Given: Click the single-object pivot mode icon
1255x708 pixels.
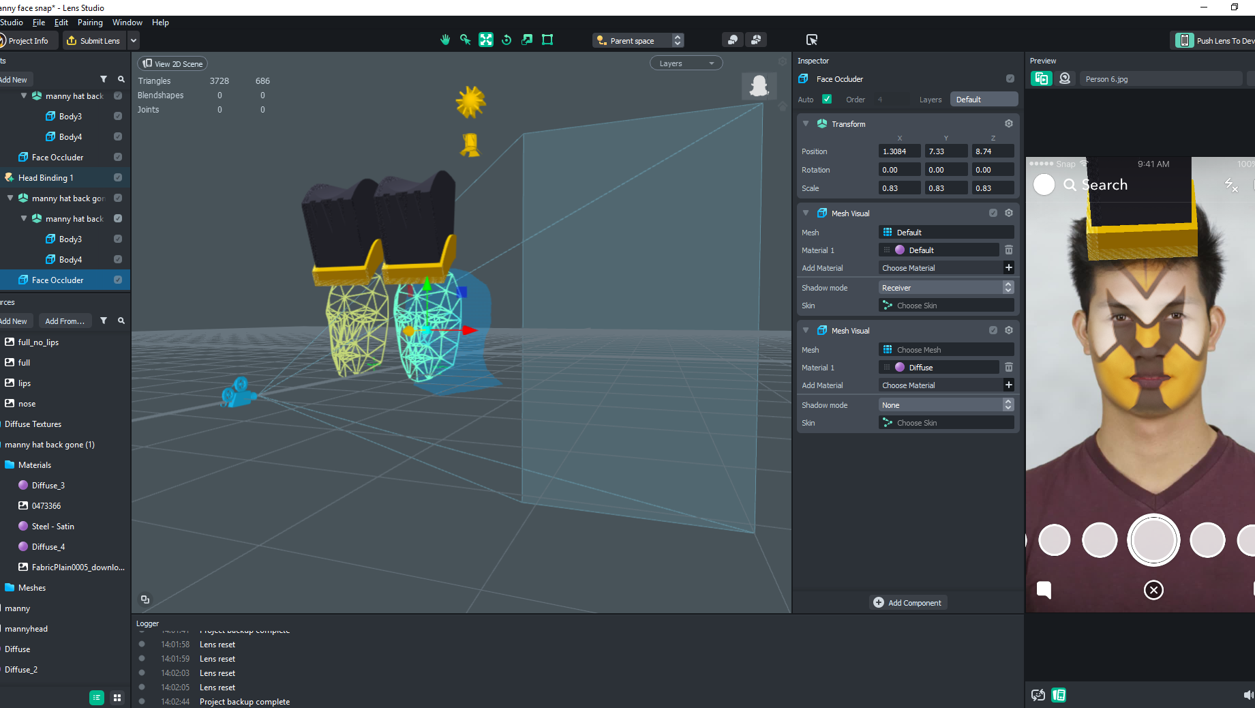Looking at the screenshot, I should 732,40.
